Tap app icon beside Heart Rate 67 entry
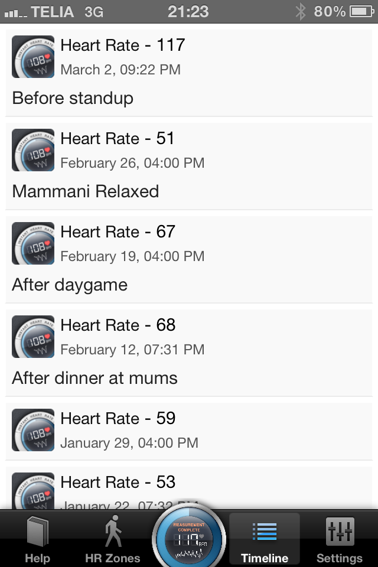This screenshot has width=378, height=567. pyautogui.click(x=33, y=243)
